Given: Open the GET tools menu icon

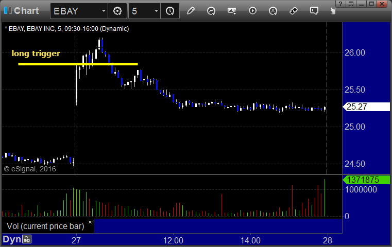Looking at the screenshot, I should pos(232,11).
